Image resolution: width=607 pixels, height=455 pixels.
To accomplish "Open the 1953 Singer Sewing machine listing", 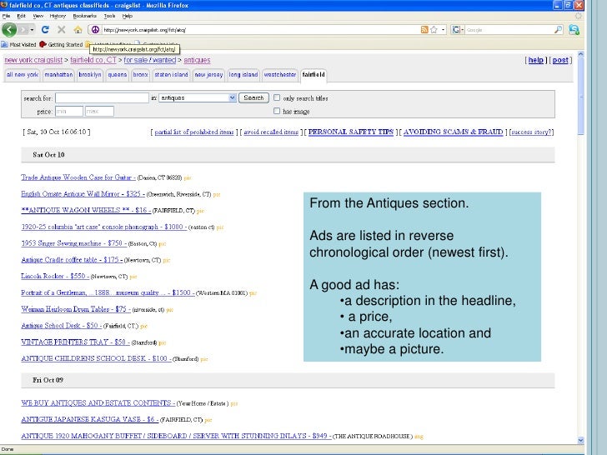I will click(74, 243).
